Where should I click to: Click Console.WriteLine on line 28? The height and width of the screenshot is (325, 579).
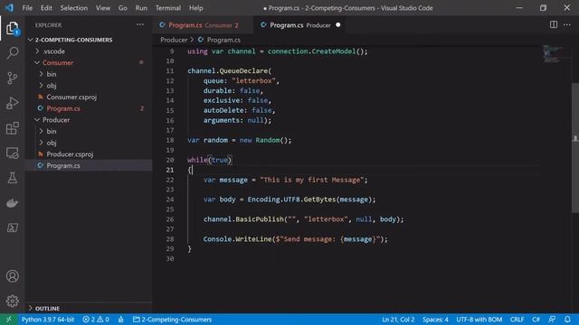click(x=237, y=239)
